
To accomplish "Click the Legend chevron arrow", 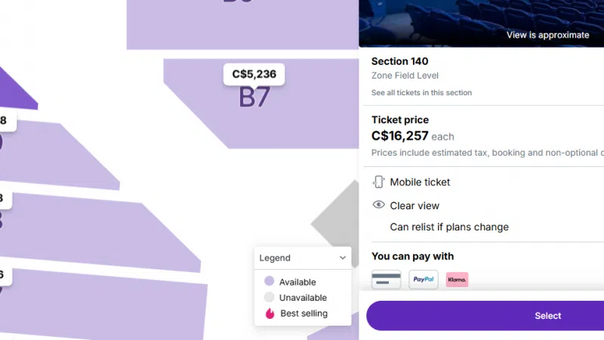I will [x=343, y=258].
